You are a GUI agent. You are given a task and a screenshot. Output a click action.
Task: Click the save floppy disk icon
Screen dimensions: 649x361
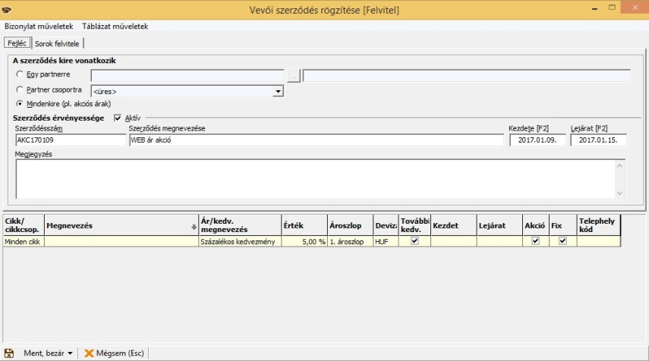[9, 353]
